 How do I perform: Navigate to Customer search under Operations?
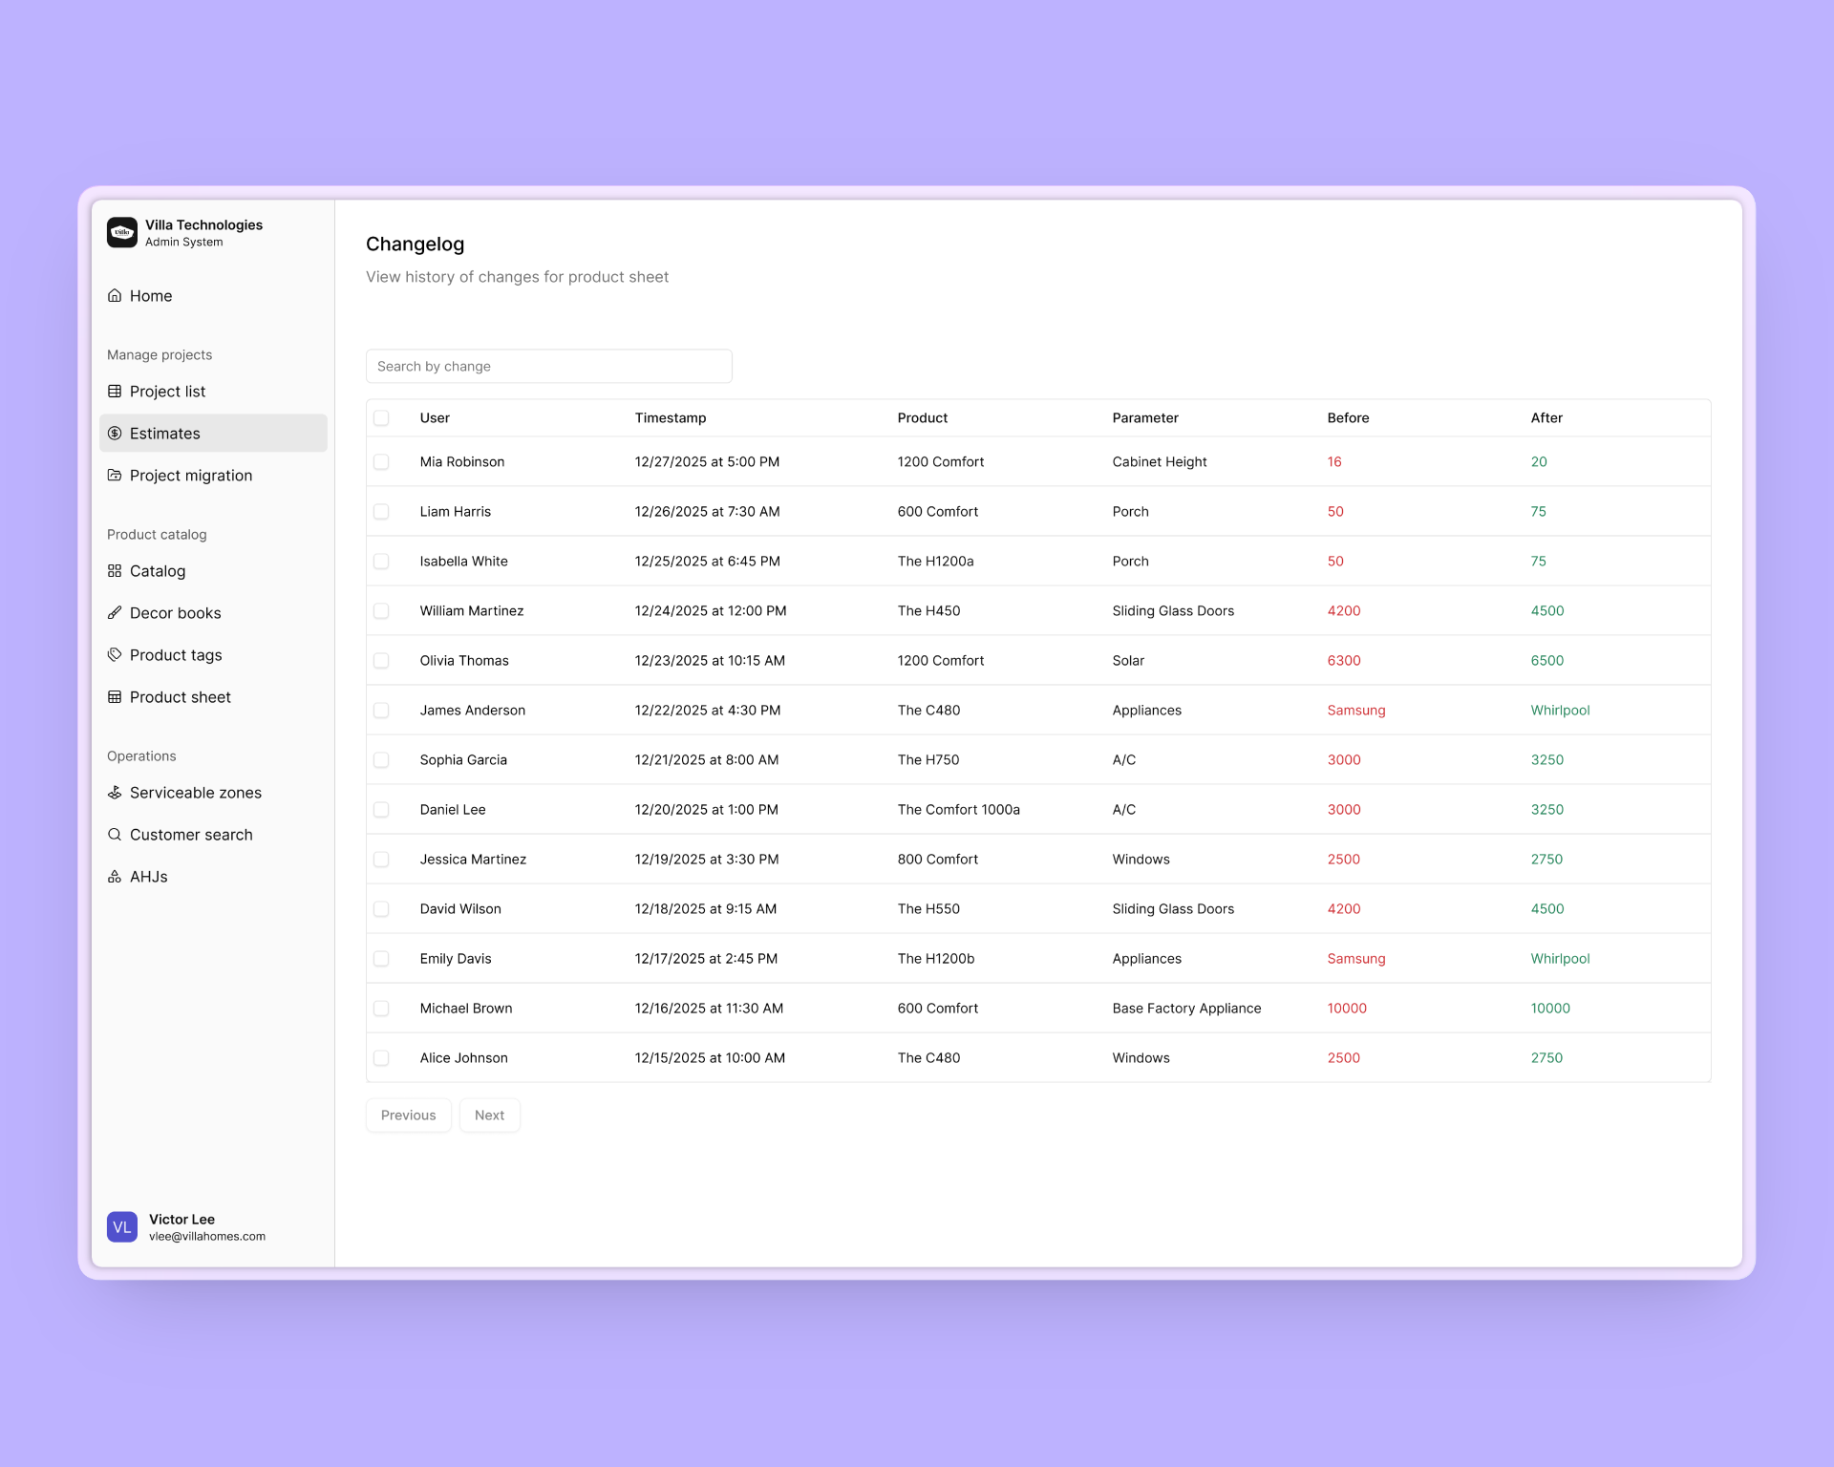point(191,835)
